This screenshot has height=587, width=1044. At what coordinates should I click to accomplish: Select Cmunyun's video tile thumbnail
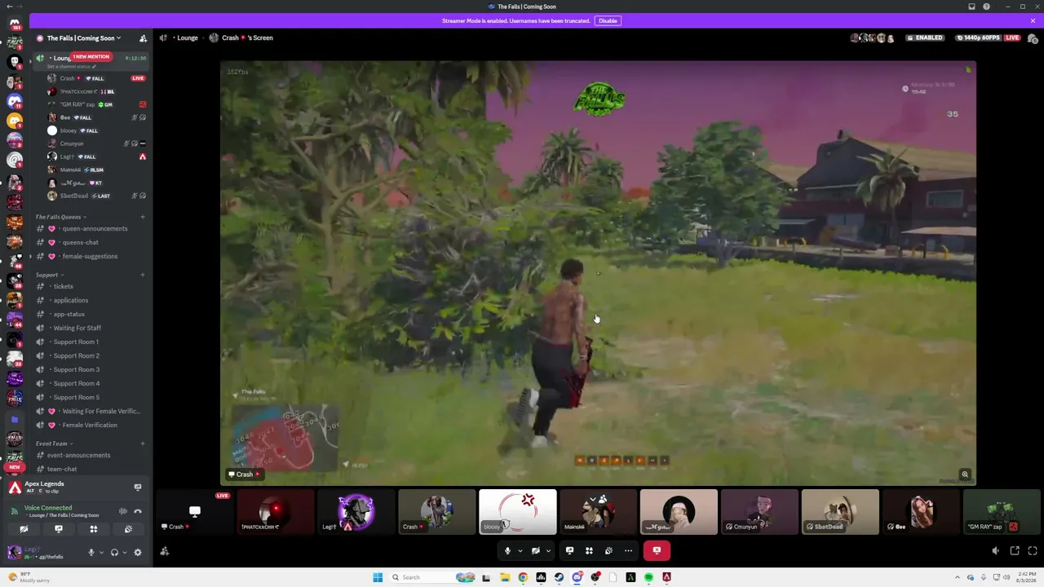[759, 512]
